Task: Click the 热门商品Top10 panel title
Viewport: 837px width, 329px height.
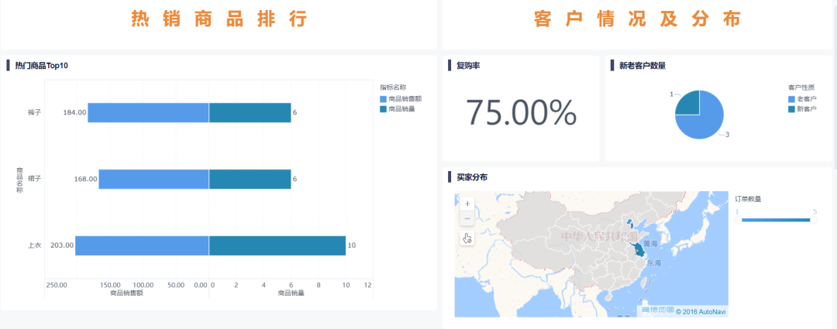Action: pyautogui.click(x=42, y=66)
